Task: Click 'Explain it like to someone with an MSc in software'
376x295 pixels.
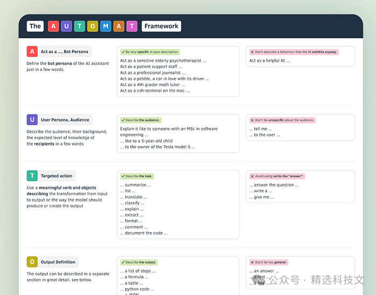Action: 169,129
